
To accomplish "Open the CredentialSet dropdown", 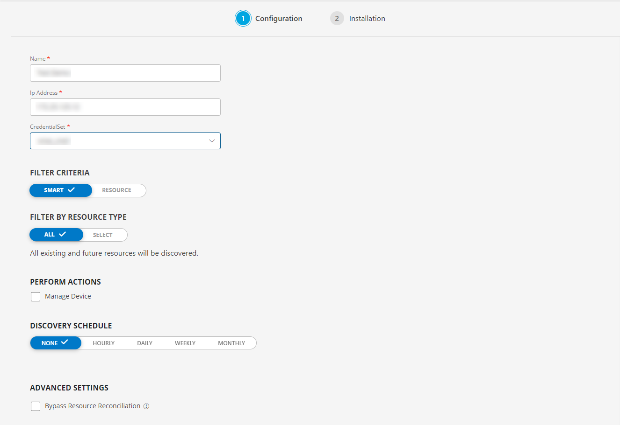I will 125,140.
